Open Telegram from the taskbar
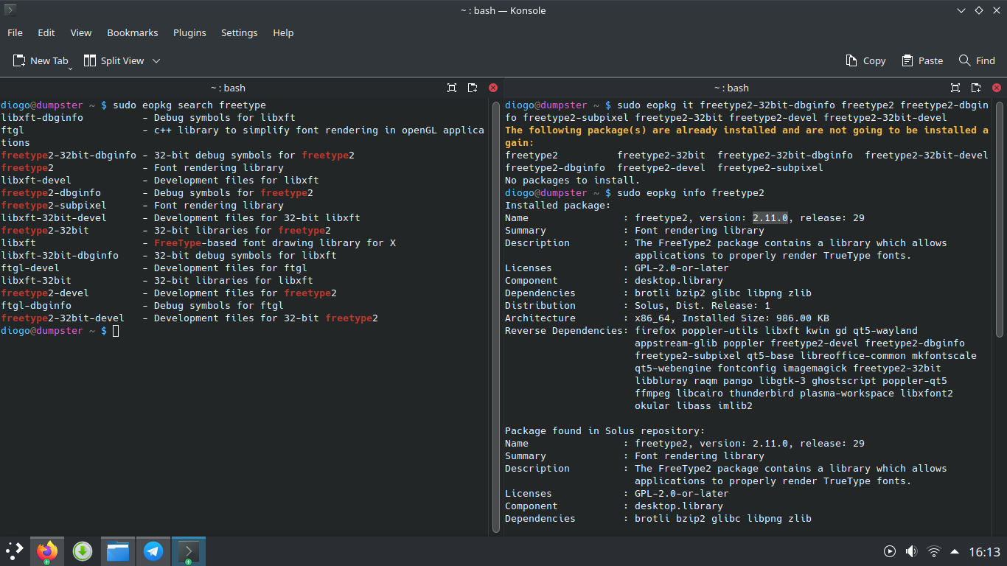 pos(153,551)
